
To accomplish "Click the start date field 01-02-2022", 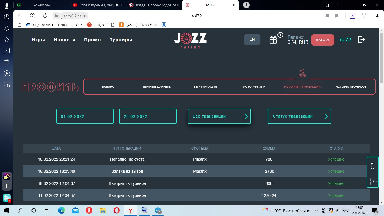I will pos(85,116).
